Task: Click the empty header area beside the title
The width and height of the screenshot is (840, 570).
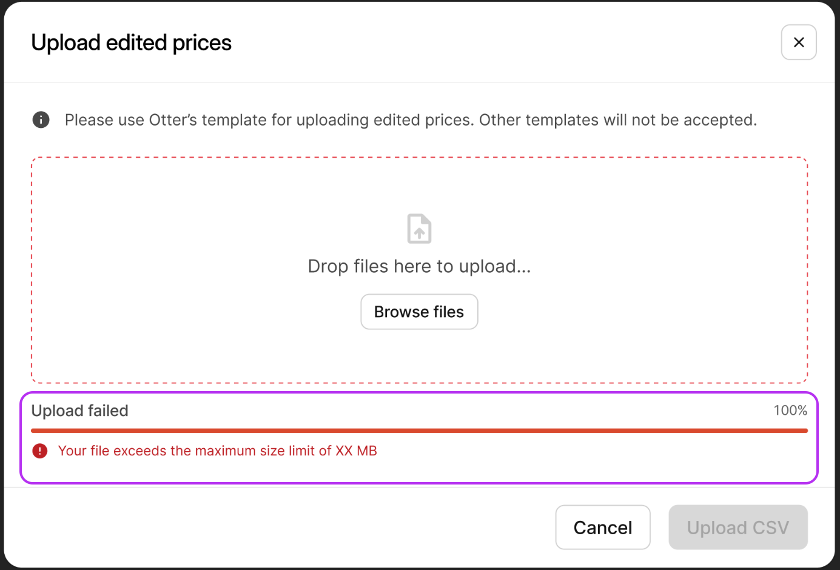Action: [x=485, y=42]
